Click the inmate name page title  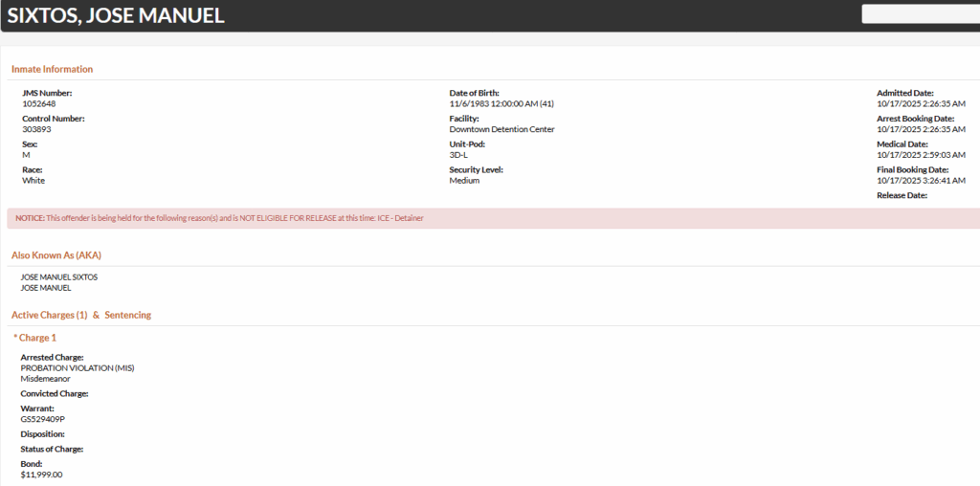click(116, 15)
